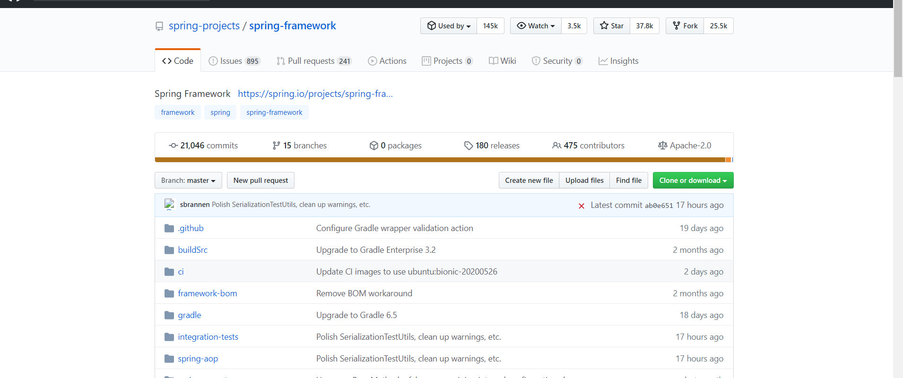
Task: Open the spring.io project URL link
Action: [315, 94]
